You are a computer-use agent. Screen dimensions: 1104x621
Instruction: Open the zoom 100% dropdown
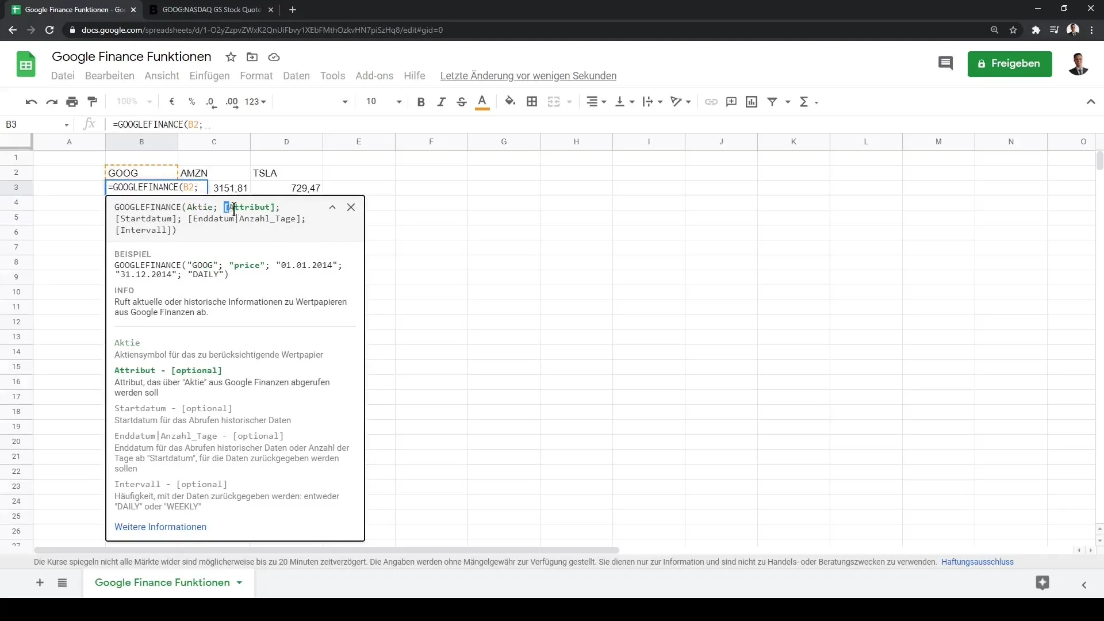coord(133,102)
